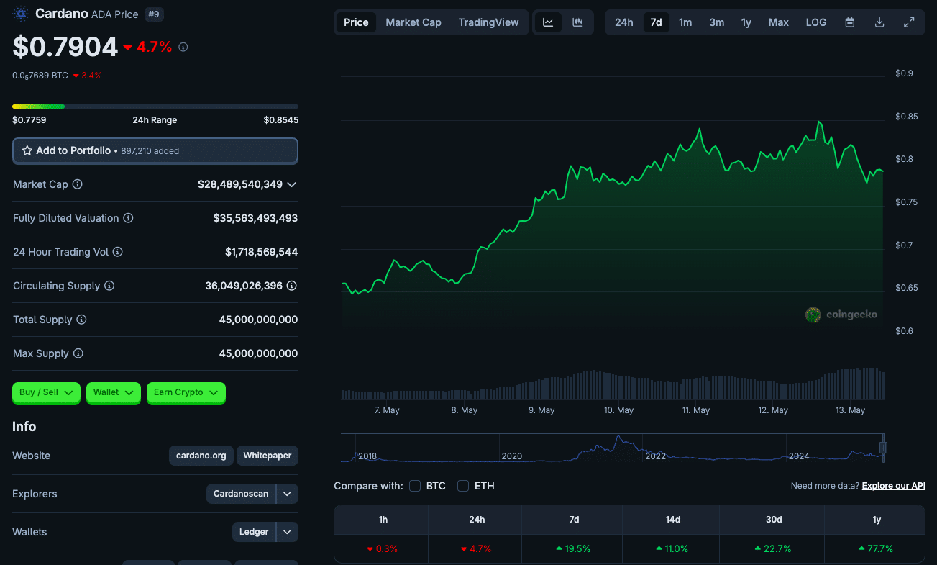
Task: Click the 1h 0.3% change cell
Action: [x=382, y=548]
